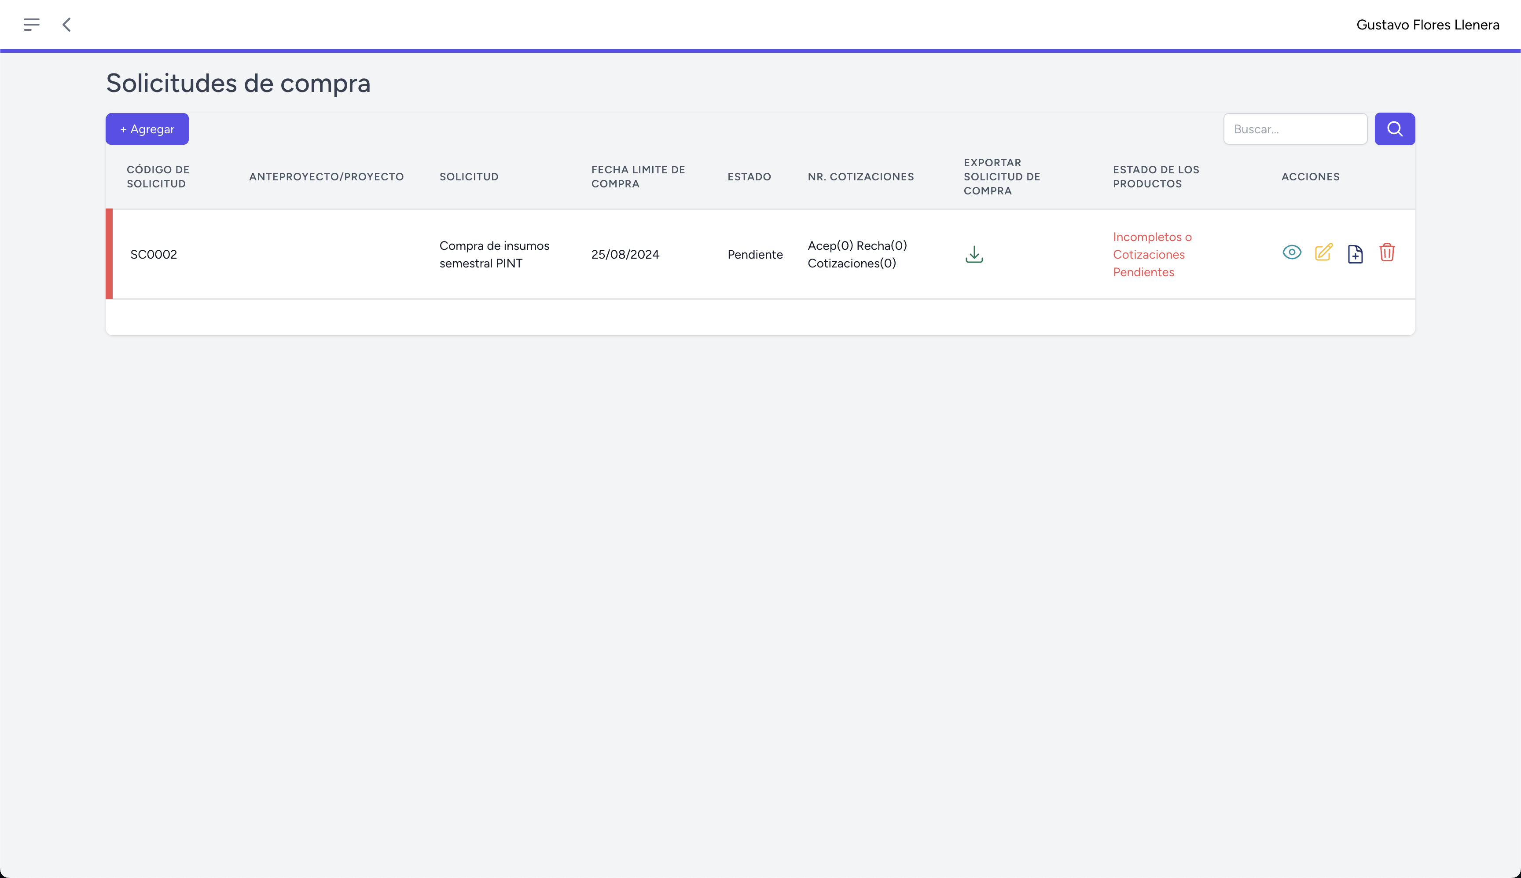Click the back arrow chevron
Screen dimensions: 1521x878
pyautogui.click(x=67, y=25)
